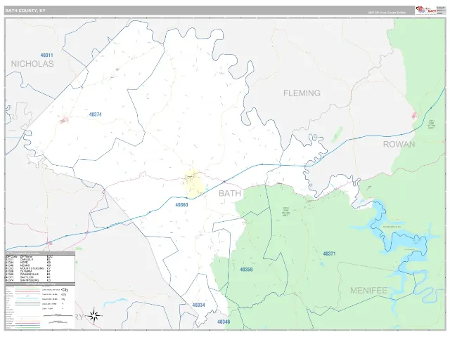450x337 pixels.
Task: Click the ZIP Code Crease Edition subtitle
Action: pyautogui.click(x=387, y=13)
